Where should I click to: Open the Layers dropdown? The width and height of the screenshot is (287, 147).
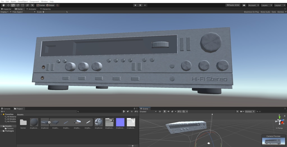pos(267,5)
